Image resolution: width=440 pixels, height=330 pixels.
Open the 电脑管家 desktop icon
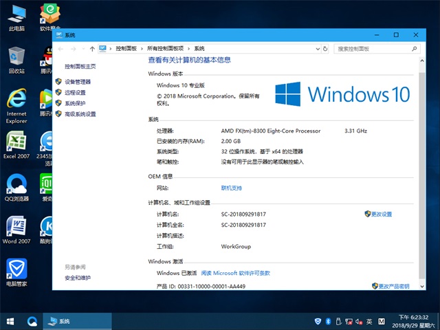(16, 270)
